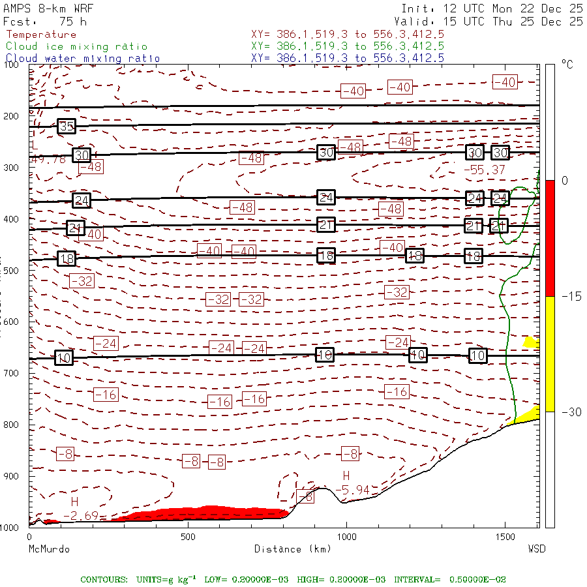Click the H marker above the -5.94 value
587x587 pixels.
pos(346,475)
